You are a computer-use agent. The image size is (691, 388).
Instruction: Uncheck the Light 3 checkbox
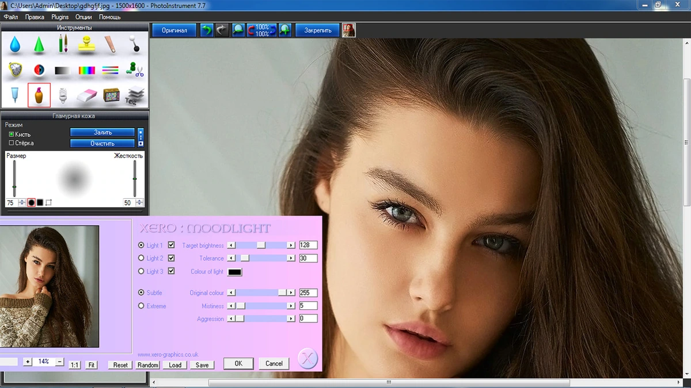pos(171,271)
